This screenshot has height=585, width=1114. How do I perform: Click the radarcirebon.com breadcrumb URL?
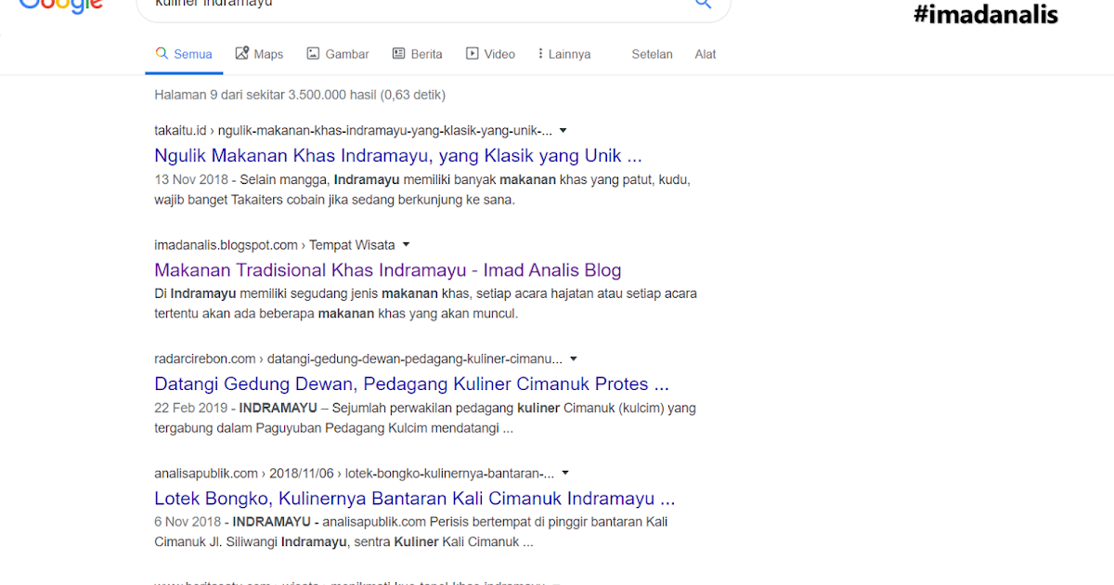(x=358, y=359)
